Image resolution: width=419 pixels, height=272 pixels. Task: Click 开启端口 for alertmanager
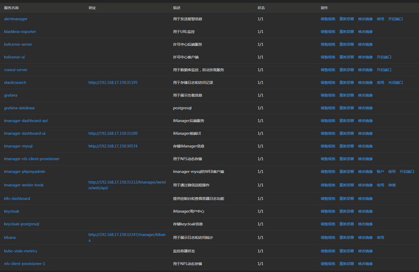[396, 19]
